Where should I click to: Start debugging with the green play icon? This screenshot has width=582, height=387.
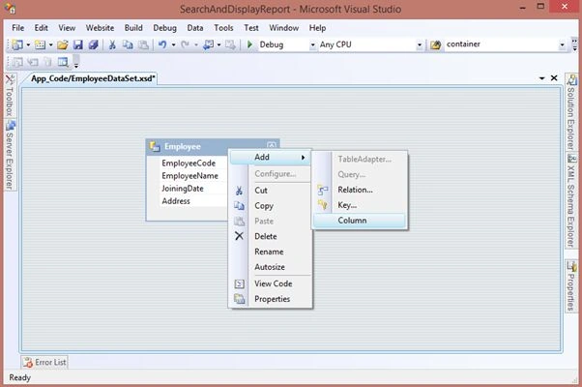click(x=249, y=45)
